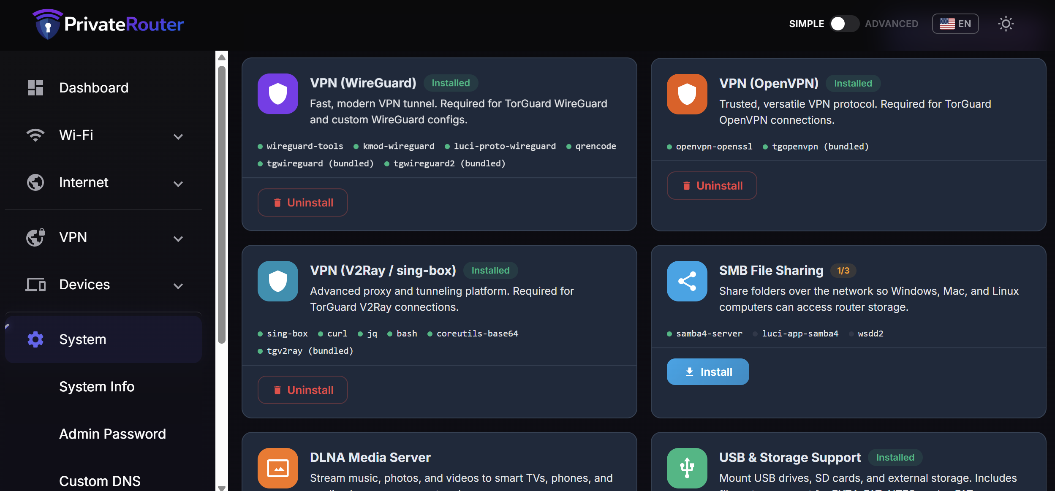
Task: Open the EN language selector
Action: (x=955, y=24)
